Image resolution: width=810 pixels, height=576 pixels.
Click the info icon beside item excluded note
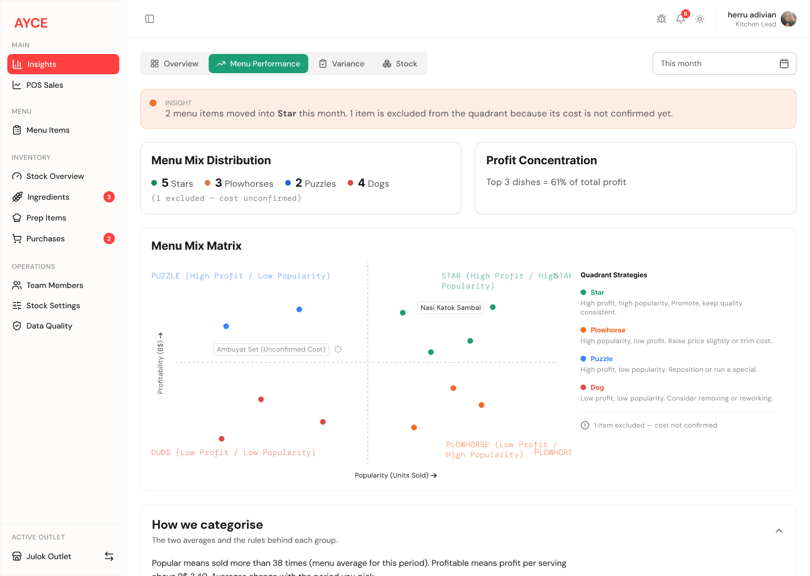(x=585, y=425)
